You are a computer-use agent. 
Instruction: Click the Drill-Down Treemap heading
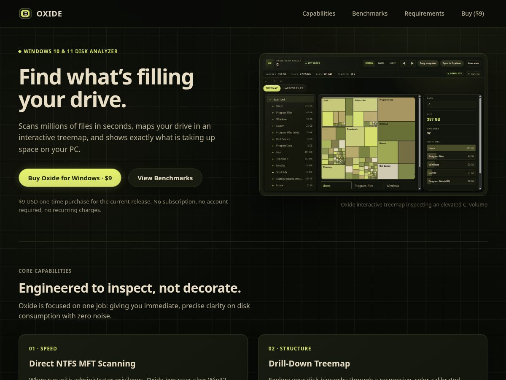pos(309,364)
